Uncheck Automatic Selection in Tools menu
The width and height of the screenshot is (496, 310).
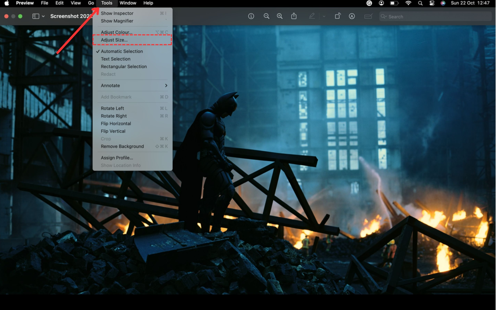click(121, 51)
